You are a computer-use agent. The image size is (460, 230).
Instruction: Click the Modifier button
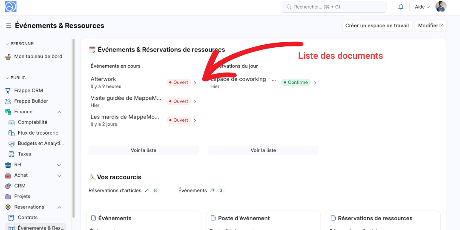[x=431, y=26]
